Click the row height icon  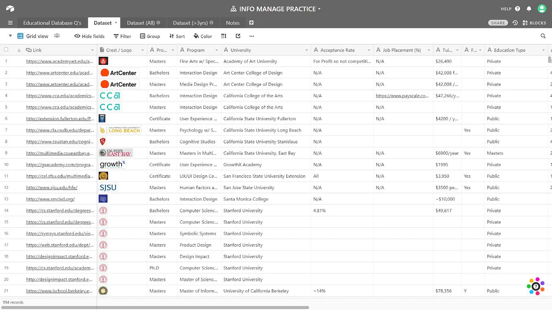(x=224, y=36)
